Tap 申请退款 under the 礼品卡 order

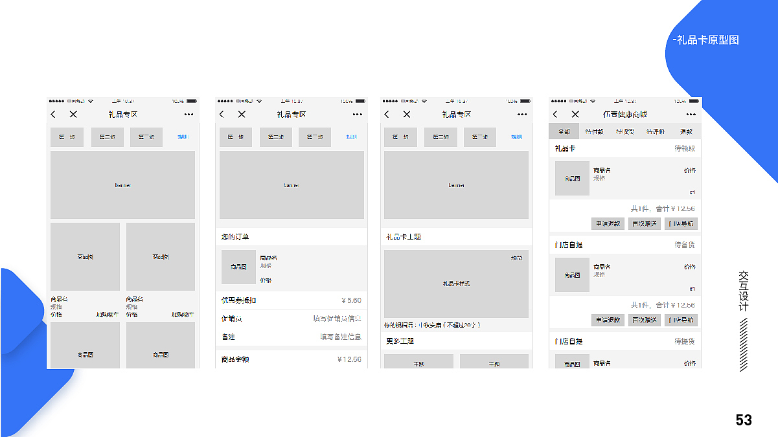tap(608, 223)
